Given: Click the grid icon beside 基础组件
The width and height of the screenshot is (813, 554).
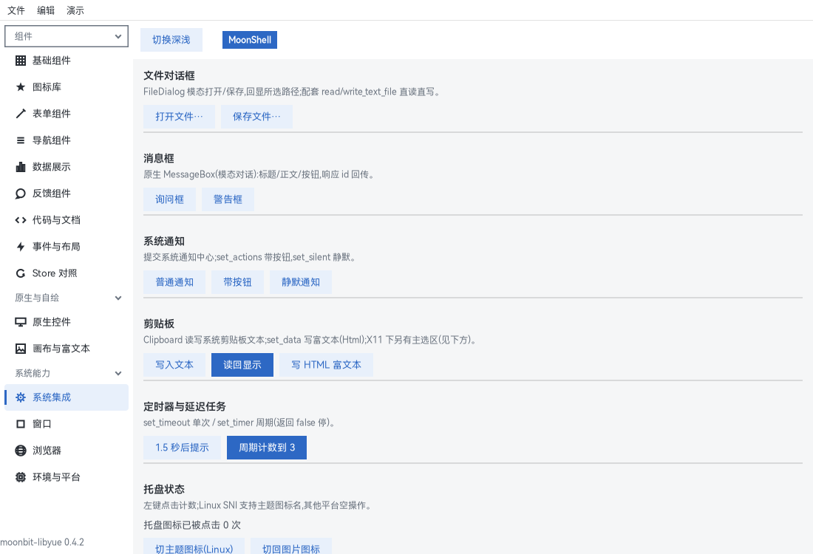Looking at the screenshot, I should click(x=20, y=61).
